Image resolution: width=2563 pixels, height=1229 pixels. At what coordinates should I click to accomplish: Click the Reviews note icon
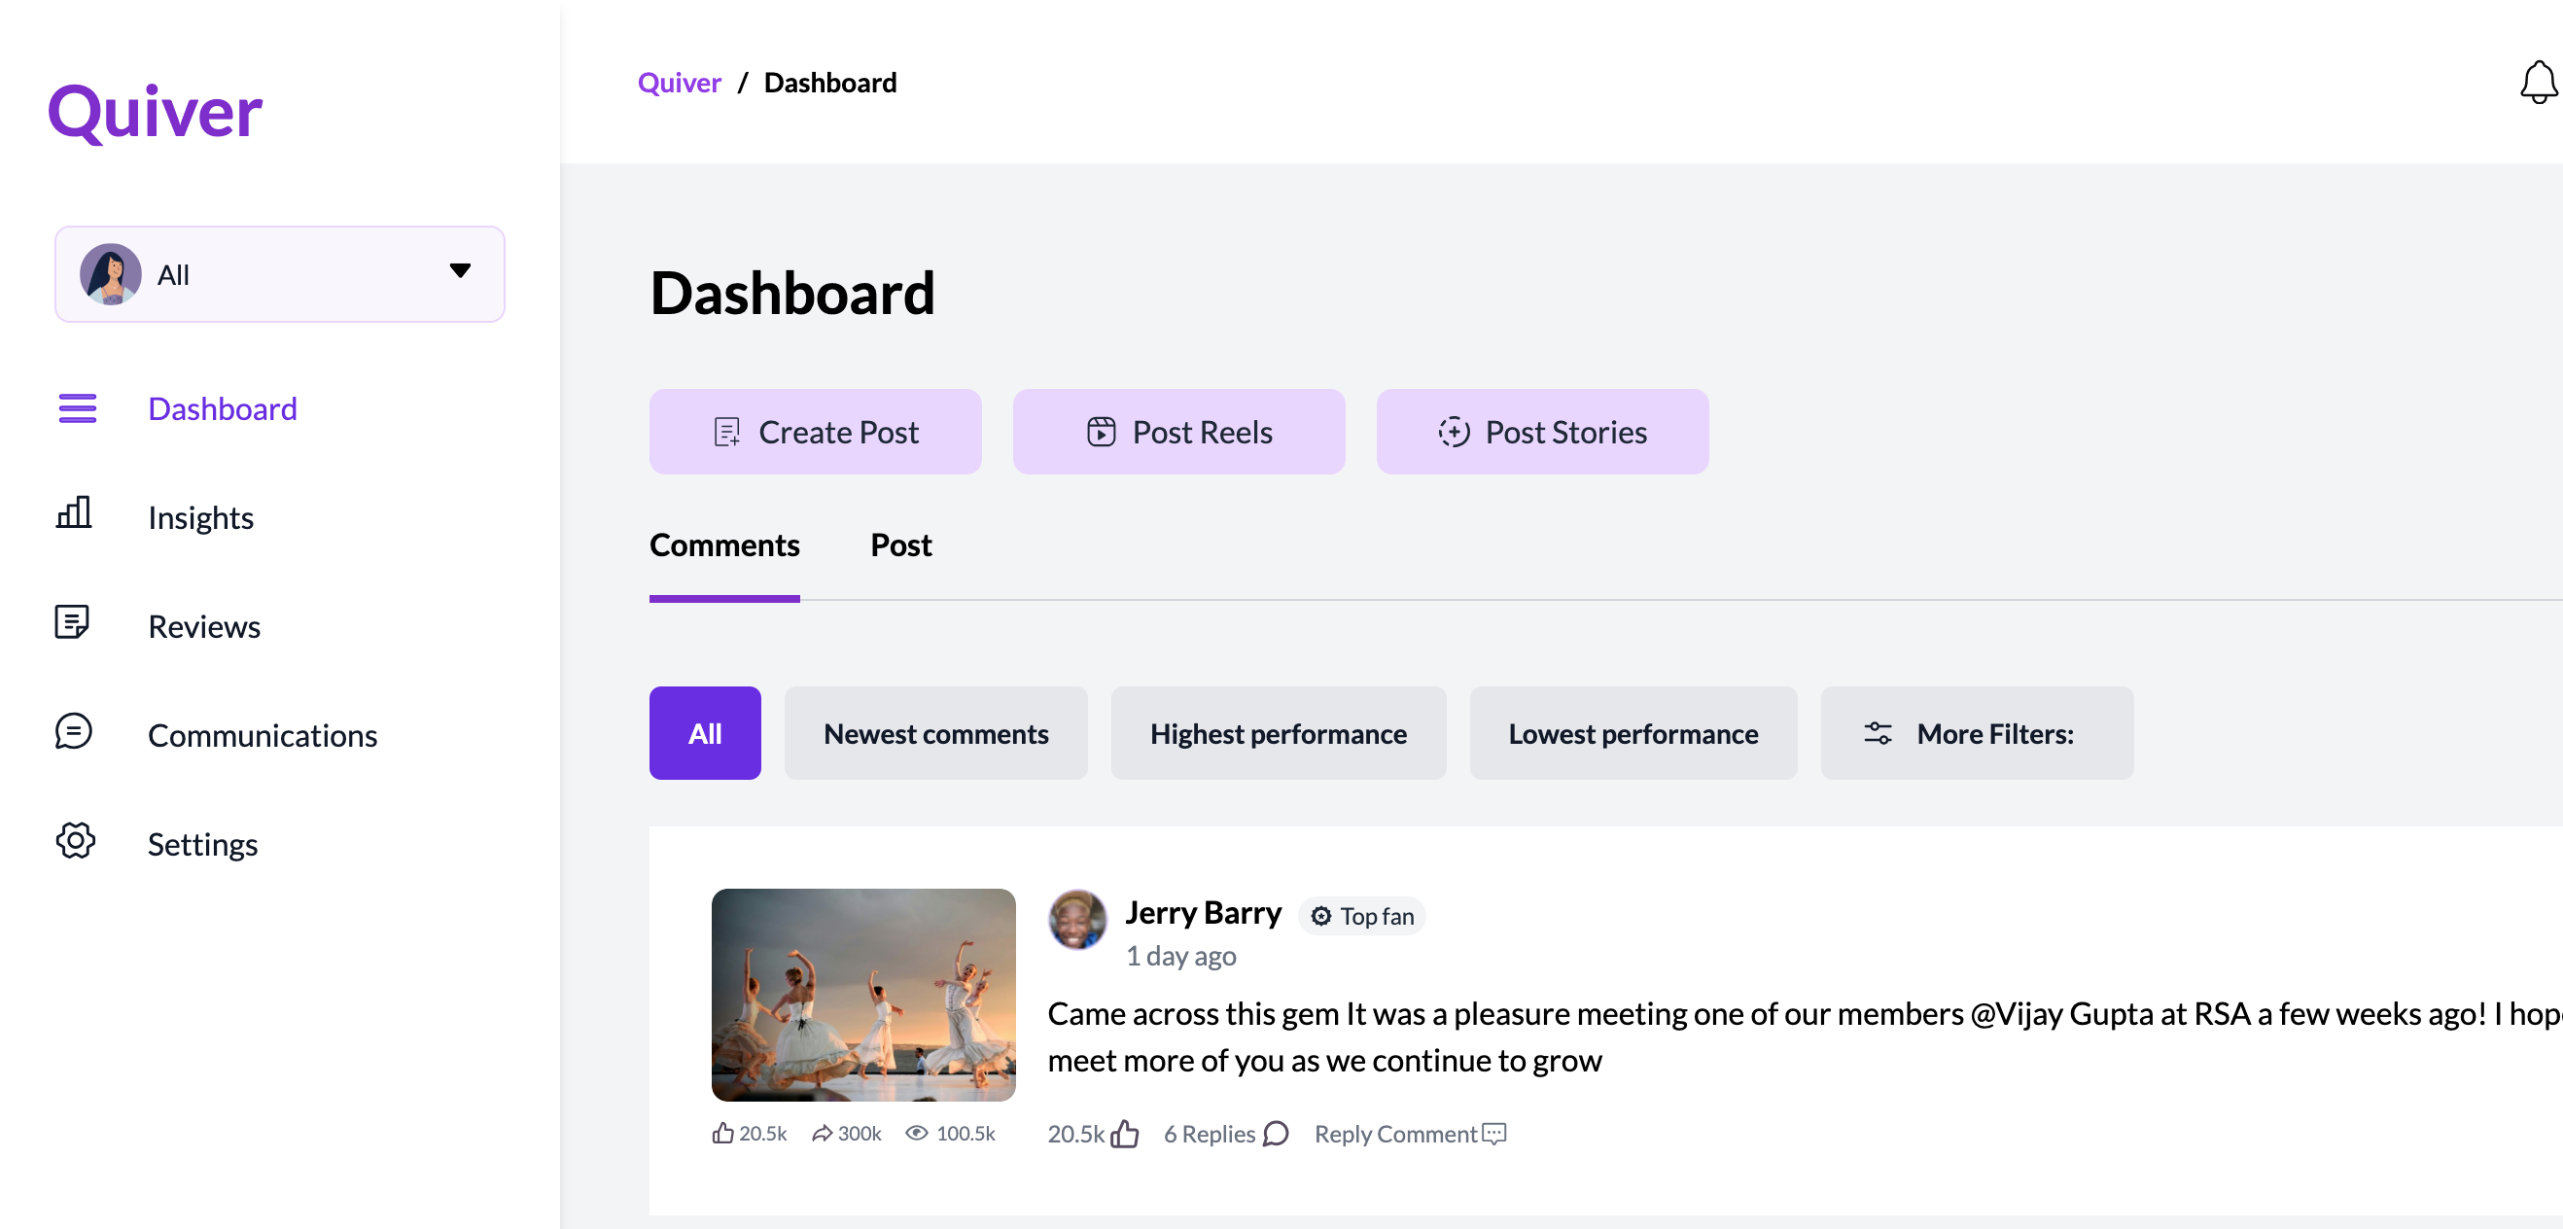coord(72,622)
